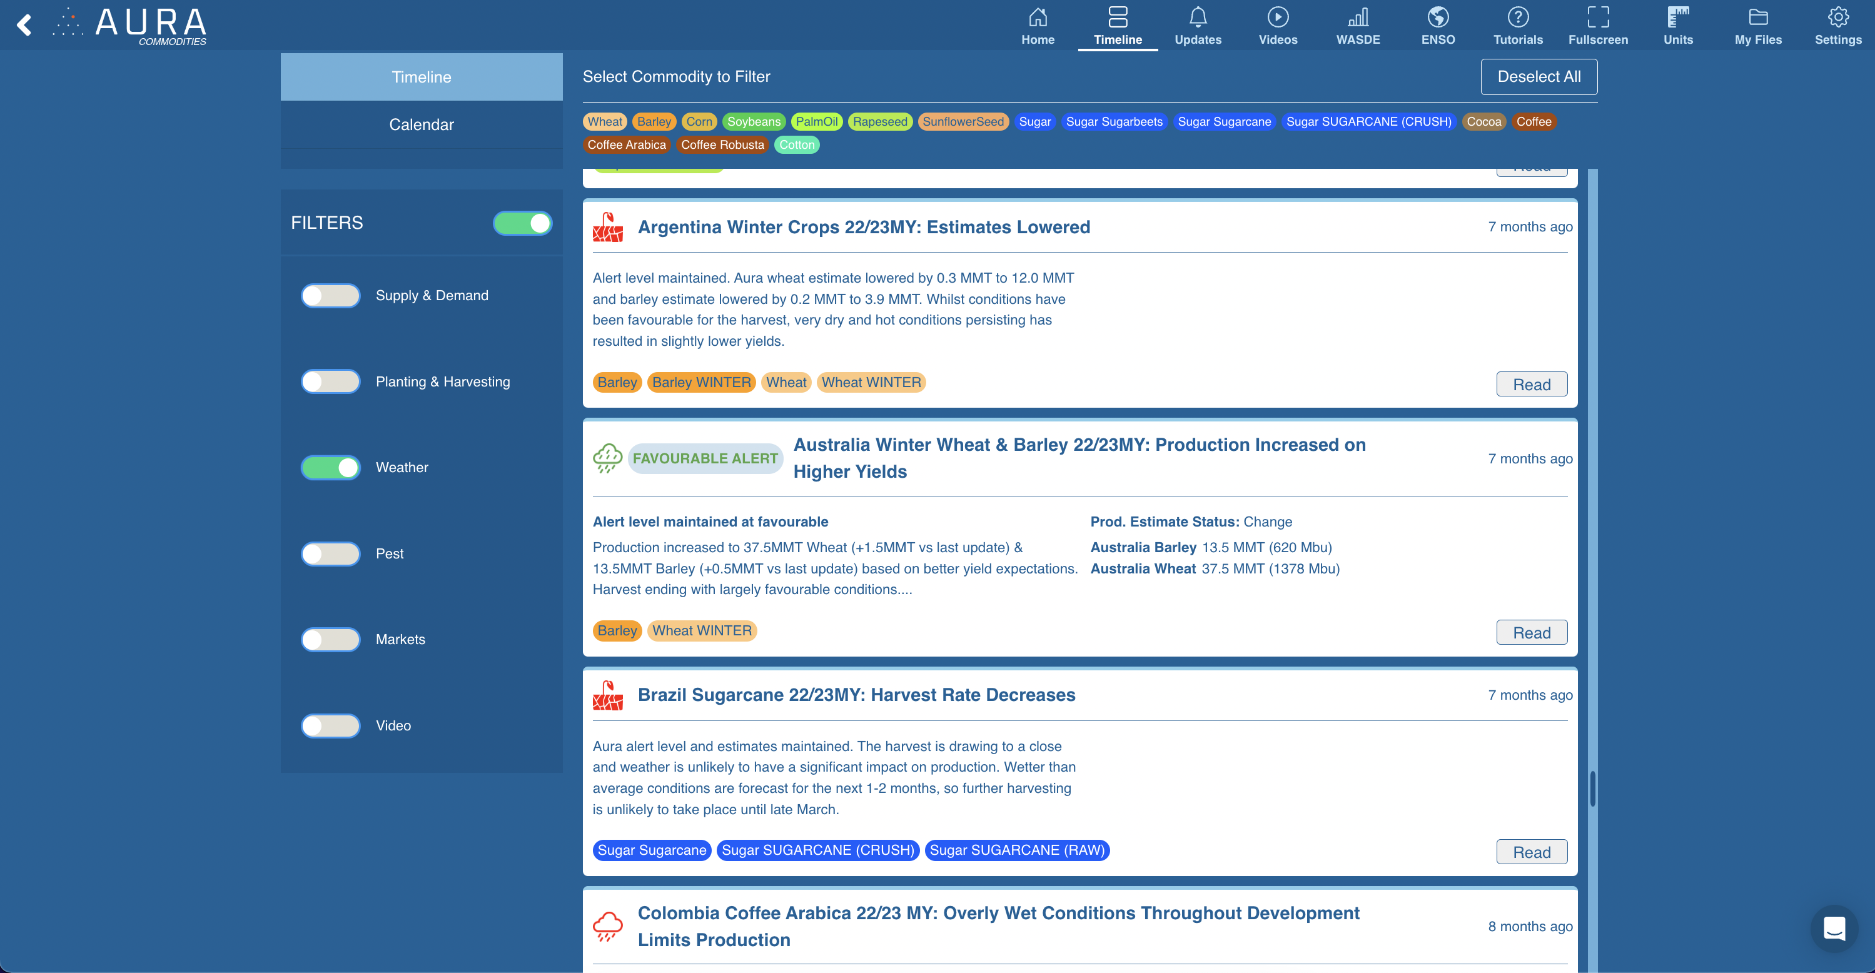Click the timeline vertical scrollbar thumb

pyautogui.click(x=1592, y=789)
